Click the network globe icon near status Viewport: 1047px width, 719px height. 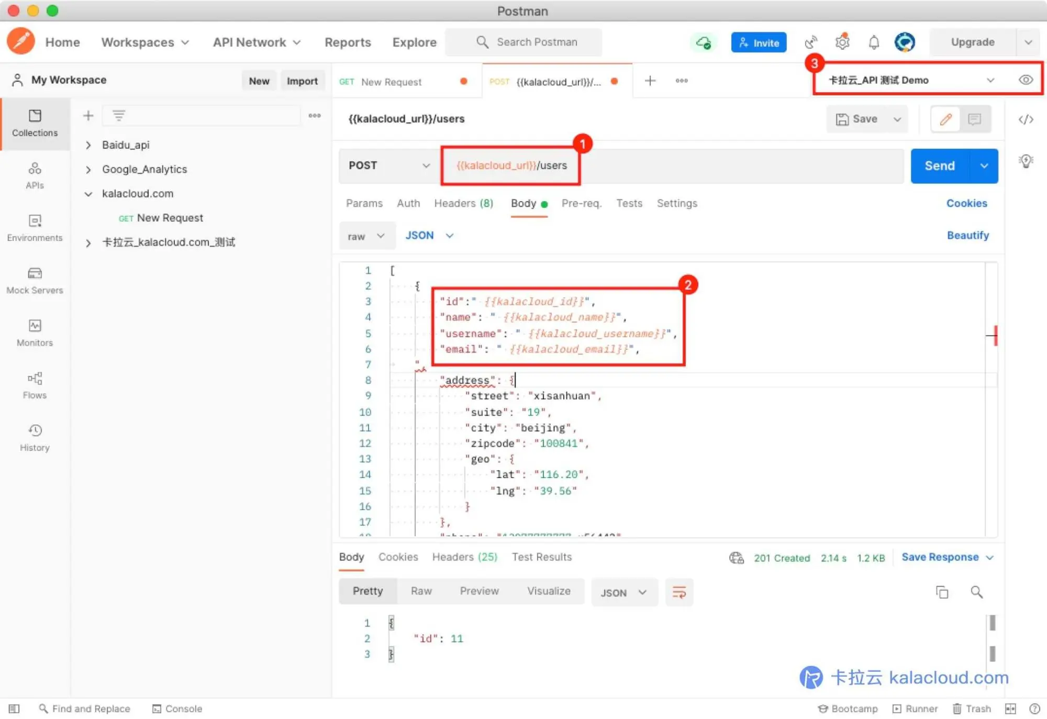[x=736, y=558]
